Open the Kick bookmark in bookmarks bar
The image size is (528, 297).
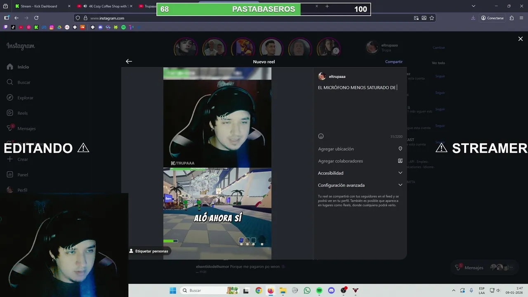click(x=36, y=27)
